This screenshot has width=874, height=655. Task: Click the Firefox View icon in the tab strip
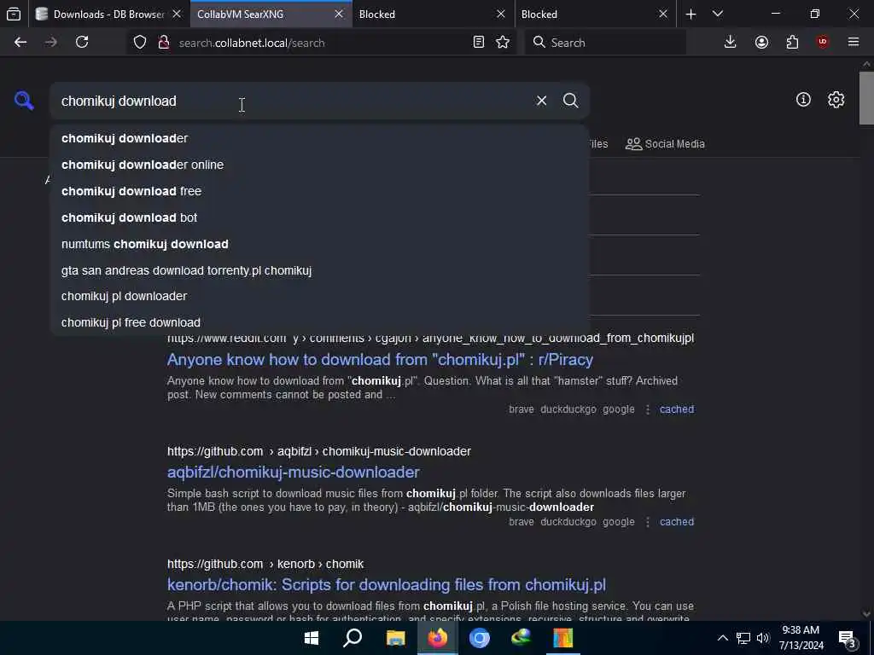(14, 14)
